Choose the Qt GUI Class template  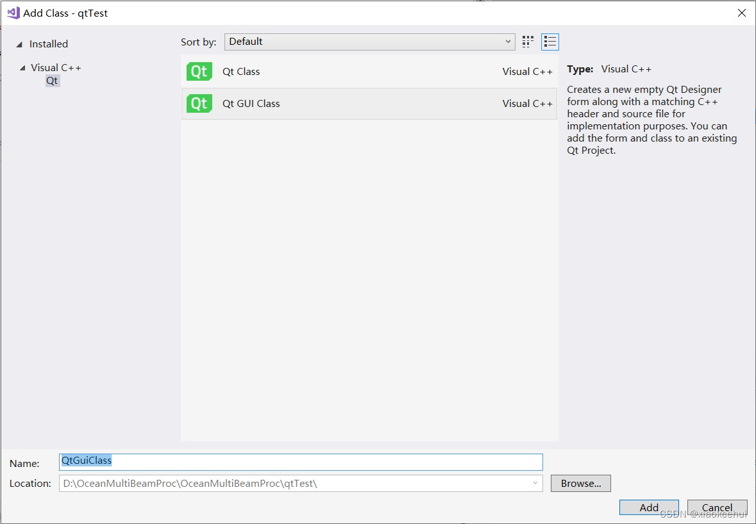(369, 104)
